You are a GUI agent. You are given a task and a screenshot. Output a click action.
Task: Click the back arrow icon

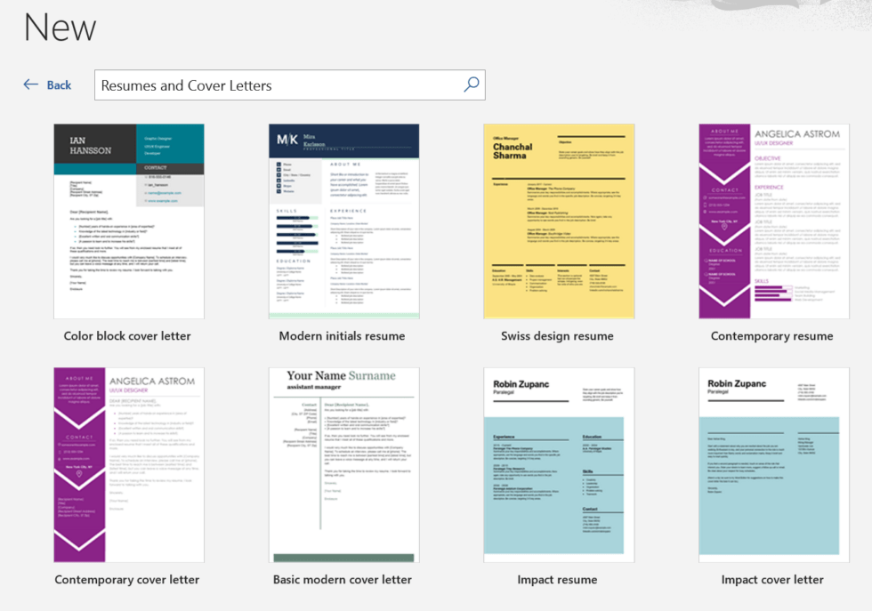click(30, 84)
